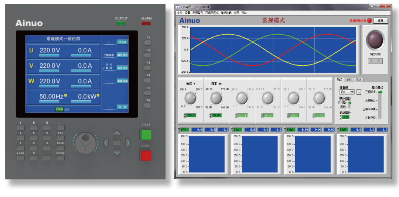399x197 pixels.
Task: Click the P(kW) readout selector stepper
Action: click(x=338, y=130)
